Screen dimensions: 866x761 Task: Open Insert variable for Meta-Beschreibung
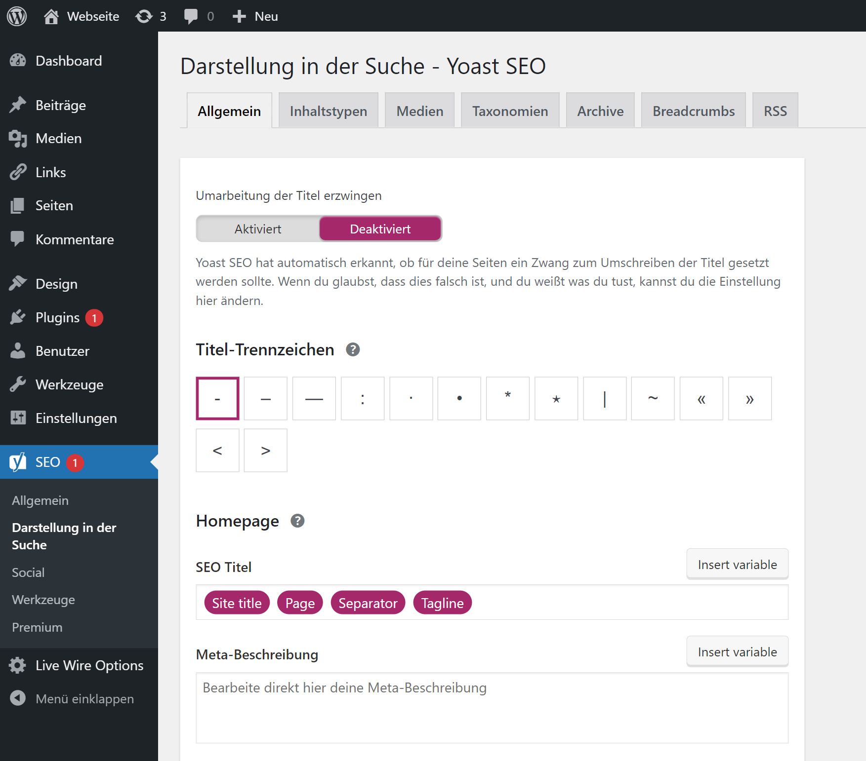click(737, 652)
